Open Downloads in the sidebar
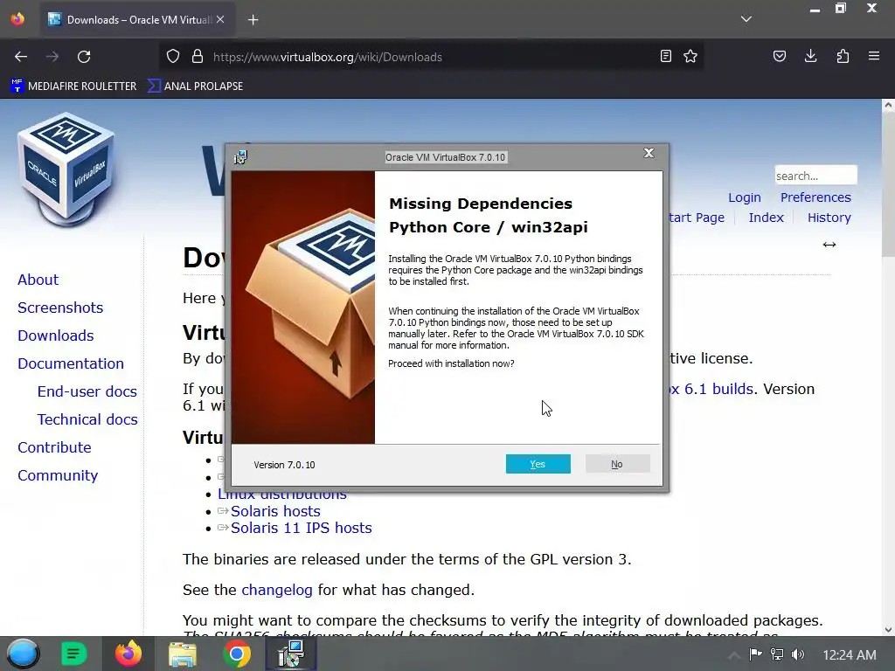The width and height of the screenshot is (895, 671). pos(55,335)
